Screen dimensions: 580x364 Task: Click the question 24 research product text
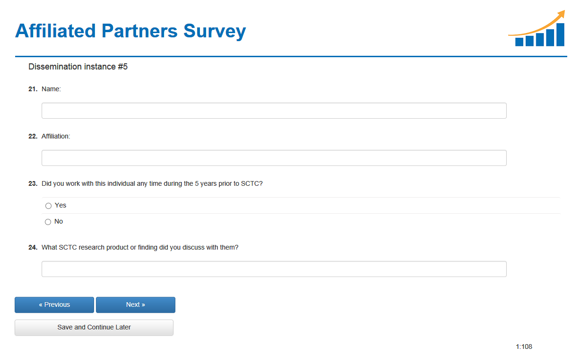pos(140,247)
